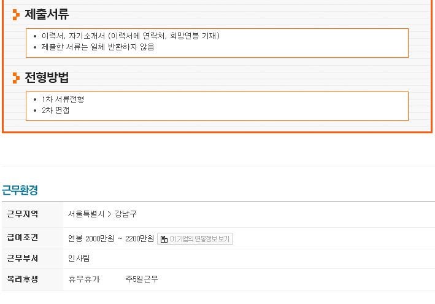Click the 제출한 서류는 일체 반환하지 않음 line
Viewport: 435px width, 304px height.
point(98,47)
